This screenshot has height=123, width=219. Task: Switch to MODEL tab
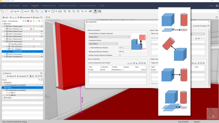pos(25,6)
